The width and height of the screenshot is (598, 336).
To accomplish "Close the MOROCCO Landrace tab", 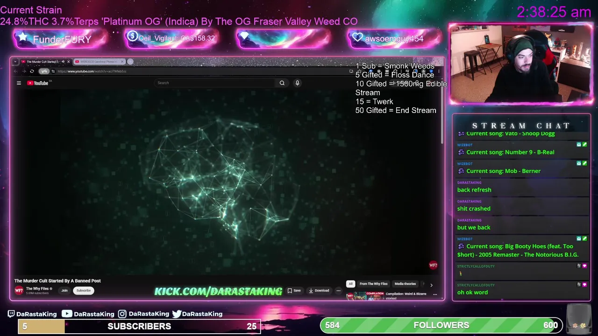I will click(122, 62).
